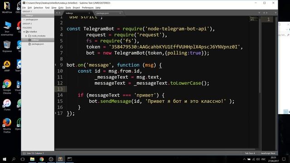This screenshot has width=290, height=163.
Task: Toggle fold arrow at line 9
Action: (x=55, y=65)
